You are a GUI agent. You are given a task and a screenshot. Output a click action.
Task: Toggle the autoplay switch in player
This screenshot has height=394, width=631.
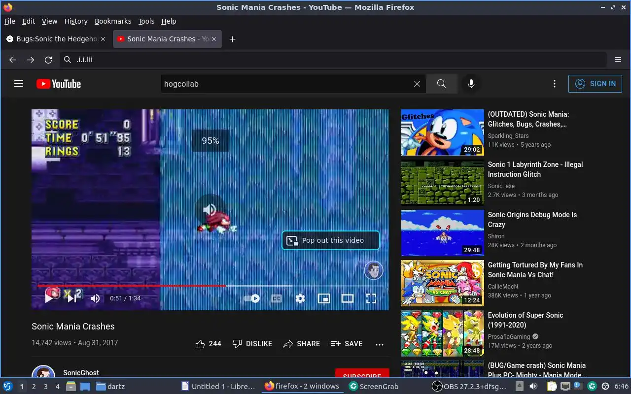252,298
